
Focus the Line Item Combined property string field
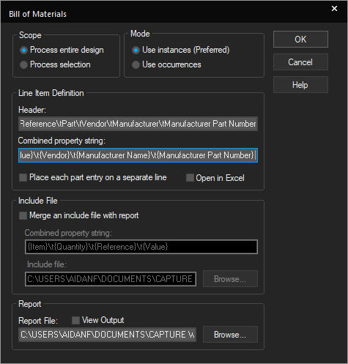tap(138, 155)
